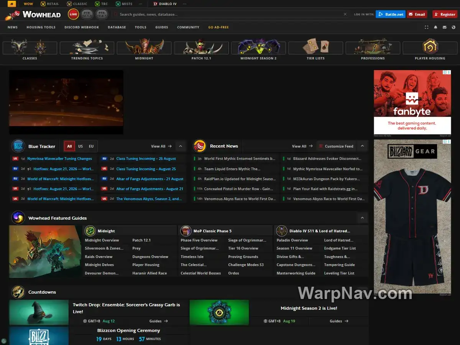Open the Tier Lists tile
The image size is (460, 345).
coord(315,49)
